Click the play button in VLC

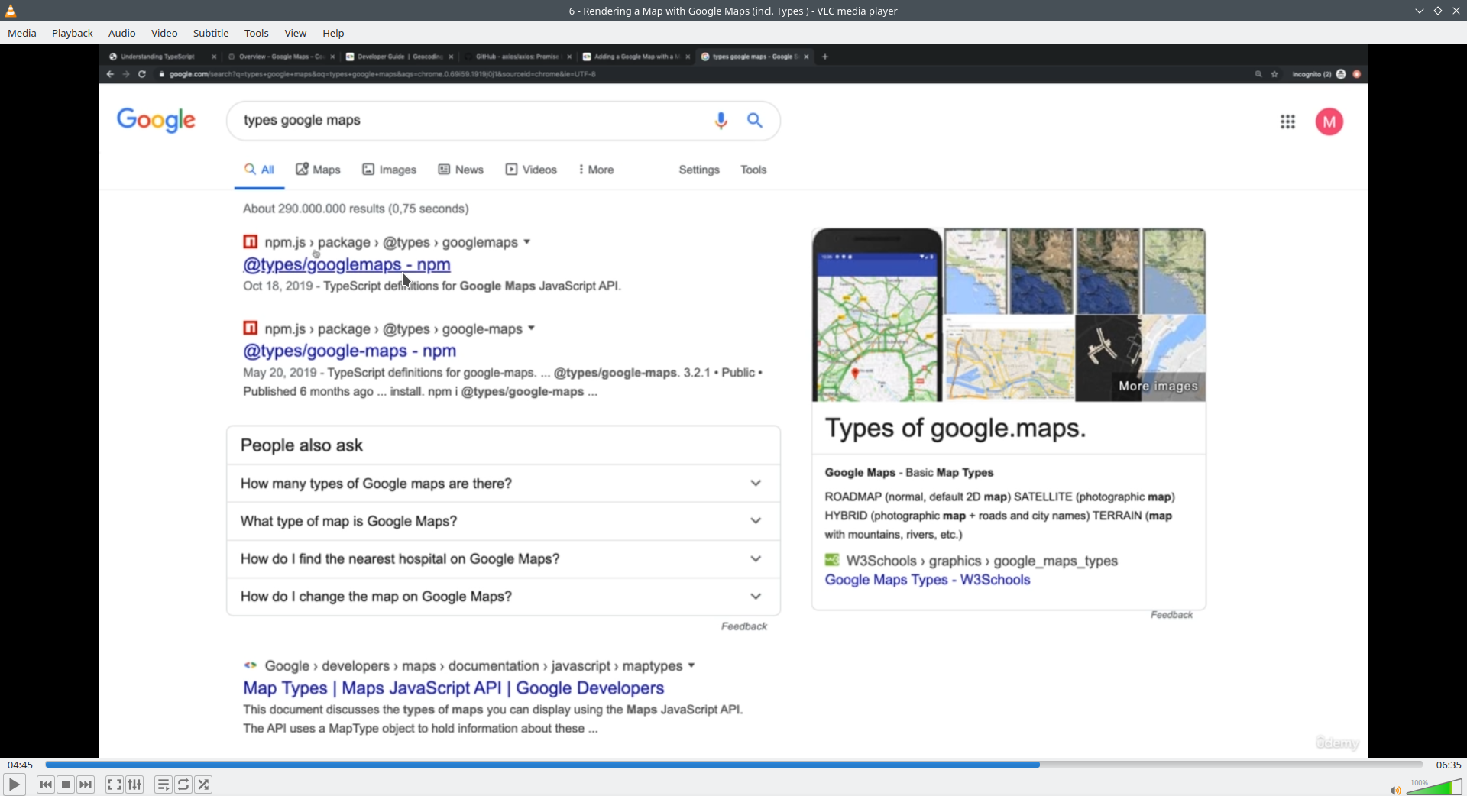(14, 785)
